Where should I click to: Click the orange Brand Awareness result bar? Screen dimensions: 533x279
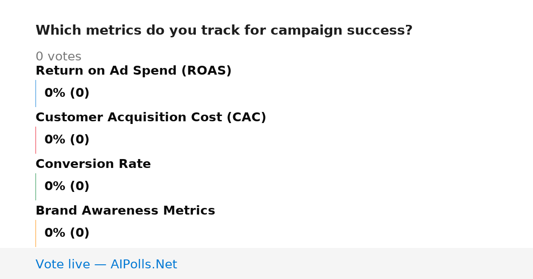pyautogui.click(x=36, y=233)
